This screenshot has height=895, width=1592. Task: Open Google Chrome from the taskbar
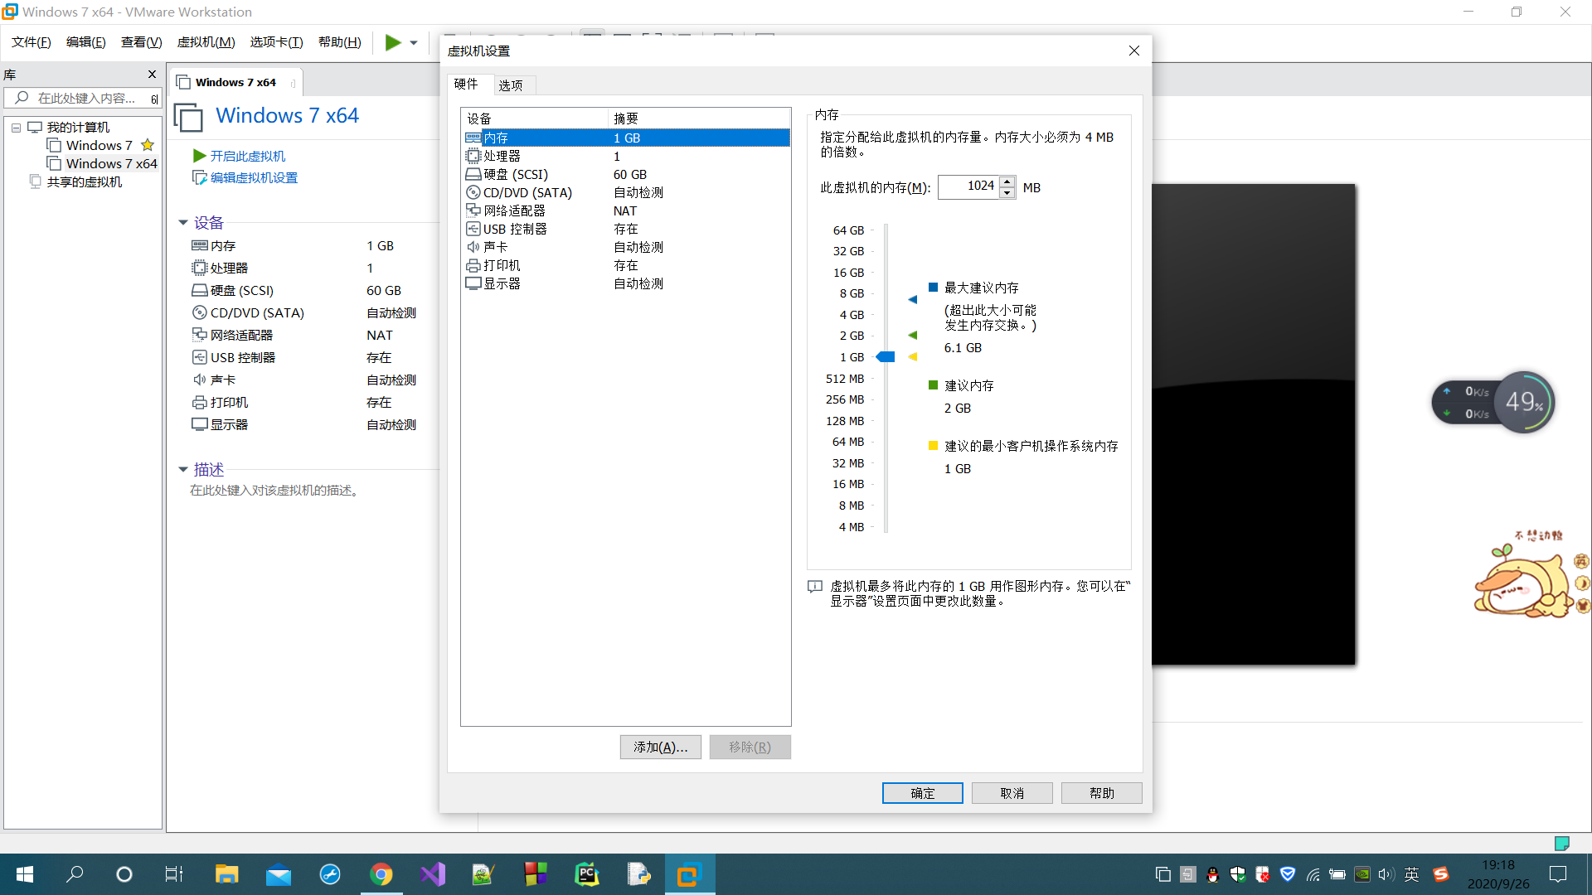pos(381,874)
